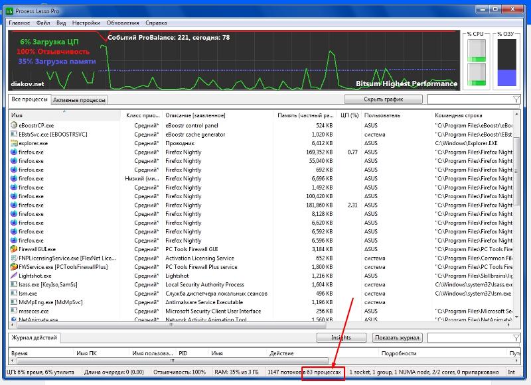This screenshot has width=531, height=385.
Task: Click the action log filter funnel icon
Action: 516,338
